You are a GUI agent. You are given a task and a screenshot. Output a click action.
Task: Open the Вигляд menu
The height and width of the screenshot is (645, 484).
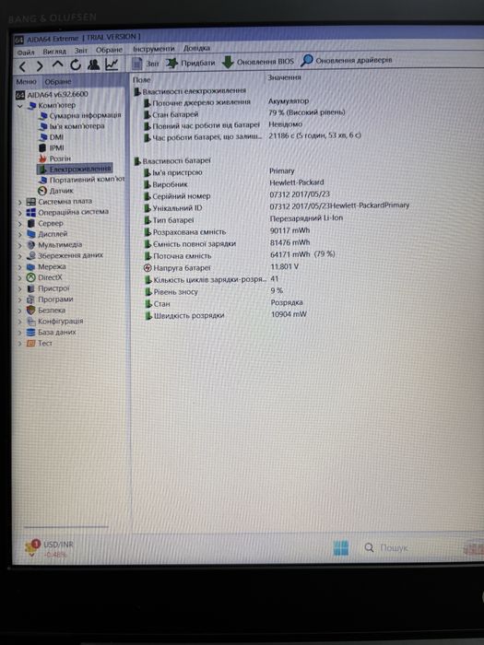[54, 52]
